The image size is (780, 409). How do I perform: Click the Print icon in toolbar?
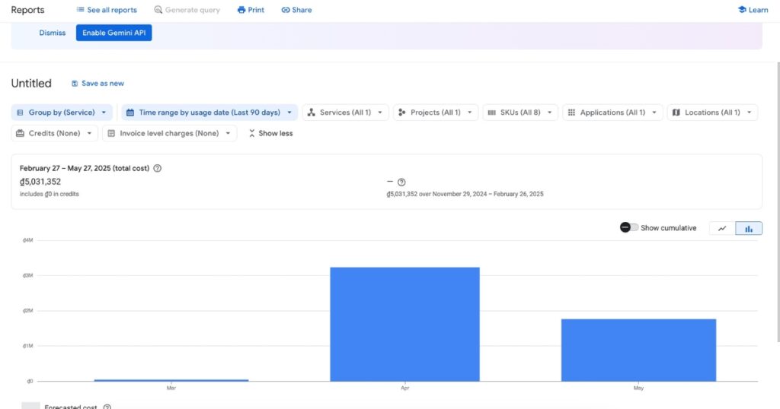tap(241, 10)
